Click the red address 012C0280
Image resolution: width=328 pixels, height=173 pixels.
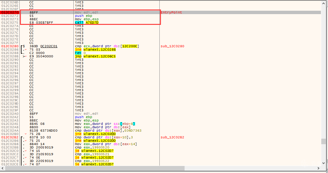(10, 46)
